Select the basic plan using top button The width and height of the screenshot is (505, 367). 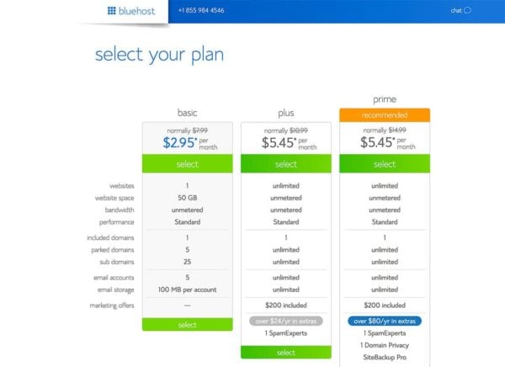[187, 164]
